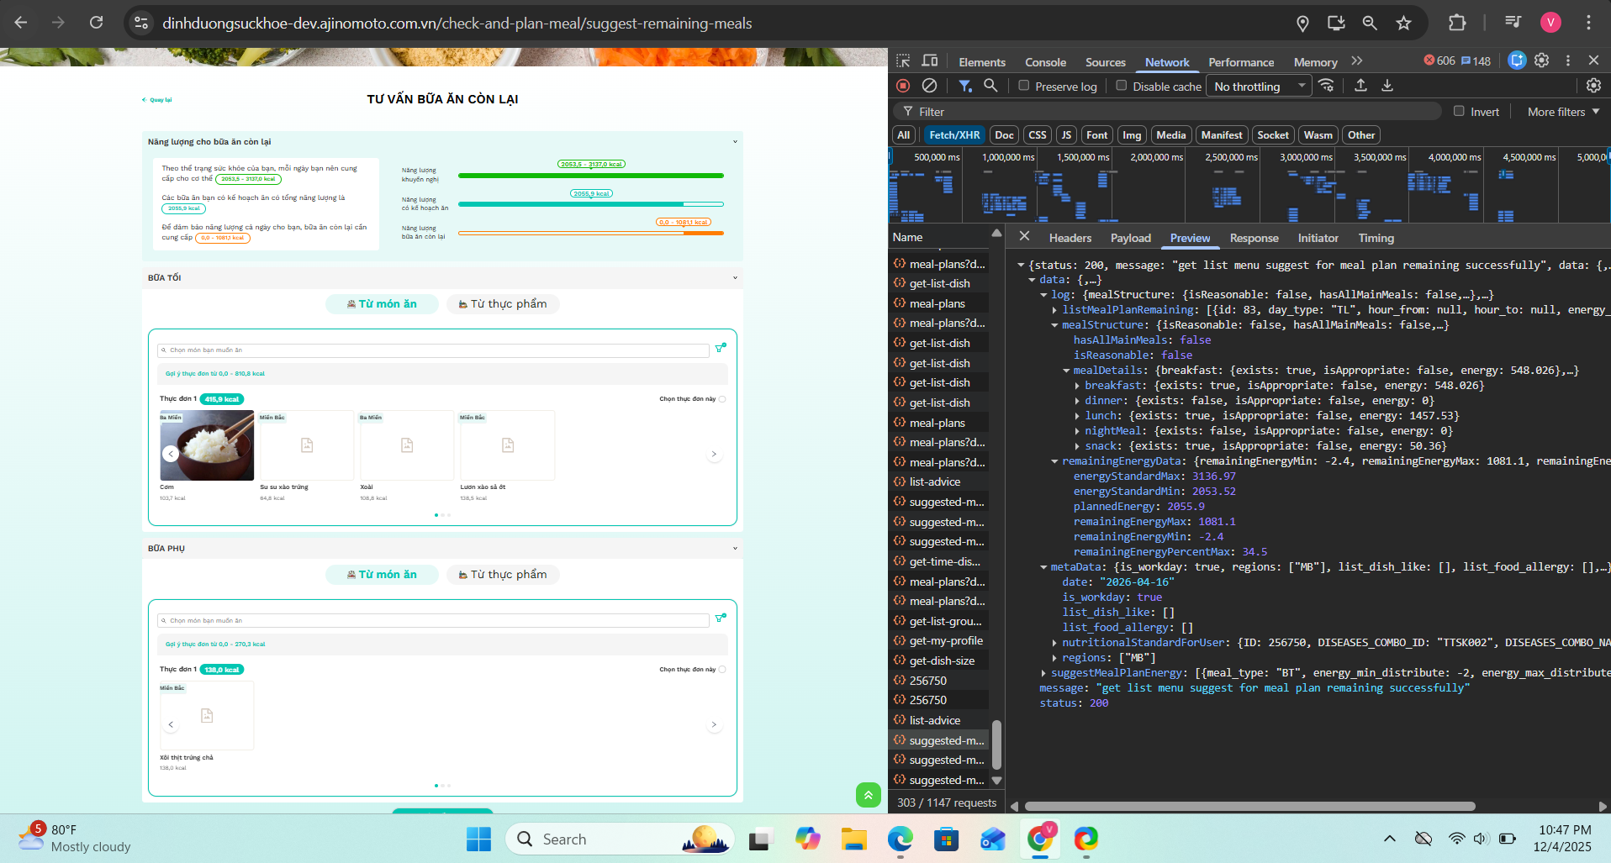
Task: Open the Headers tab of request
Action: 1070,238
